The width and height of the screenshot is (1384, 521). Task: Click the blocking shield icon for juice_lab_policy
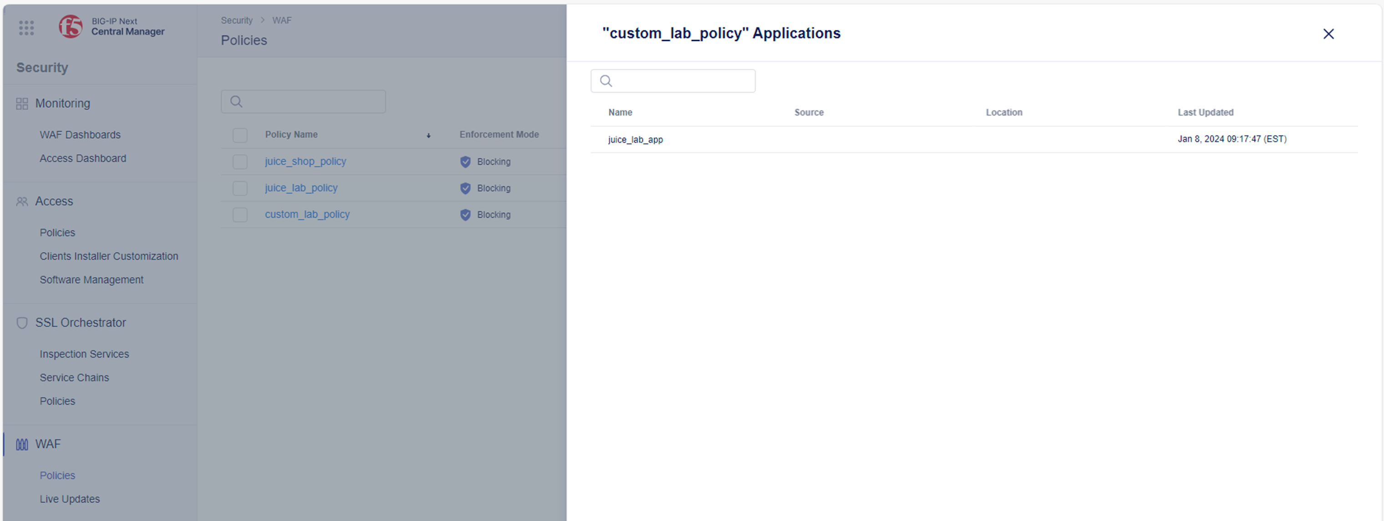click(x=465, y=188)
